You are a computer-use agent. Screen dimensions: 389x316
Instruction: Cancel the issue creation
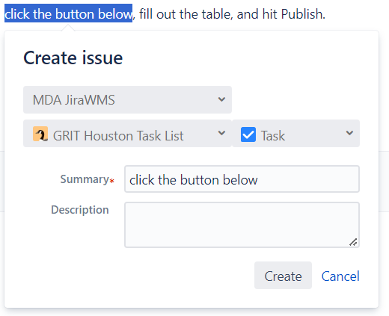click(340, 276)
